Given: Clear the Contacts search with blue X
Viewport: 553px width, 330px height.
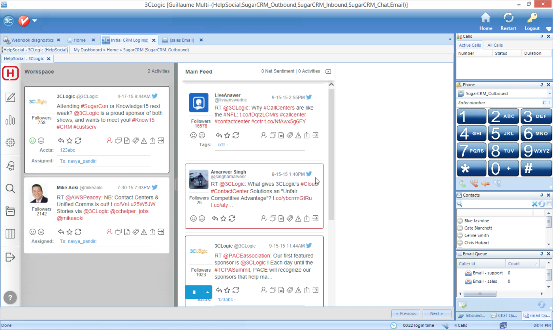Looking at the screenshot, I should [x=535, y=204].
